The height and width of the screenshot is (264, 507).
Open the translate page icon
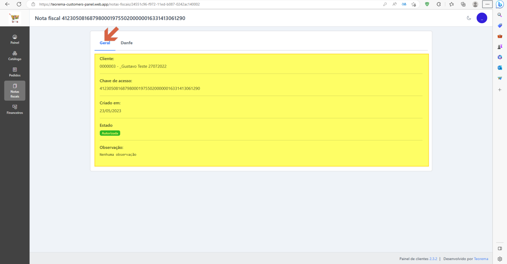pos(404,4)
